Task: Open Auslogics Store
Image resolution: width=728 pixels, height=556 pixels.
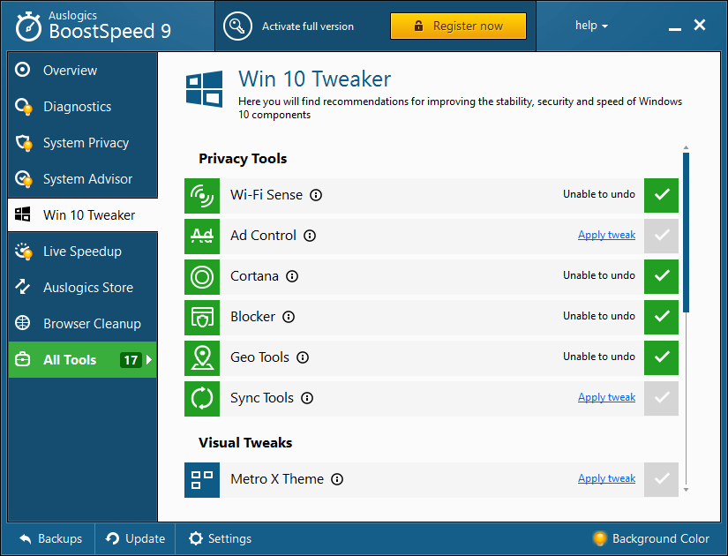Action: click(x=83, y=288)
